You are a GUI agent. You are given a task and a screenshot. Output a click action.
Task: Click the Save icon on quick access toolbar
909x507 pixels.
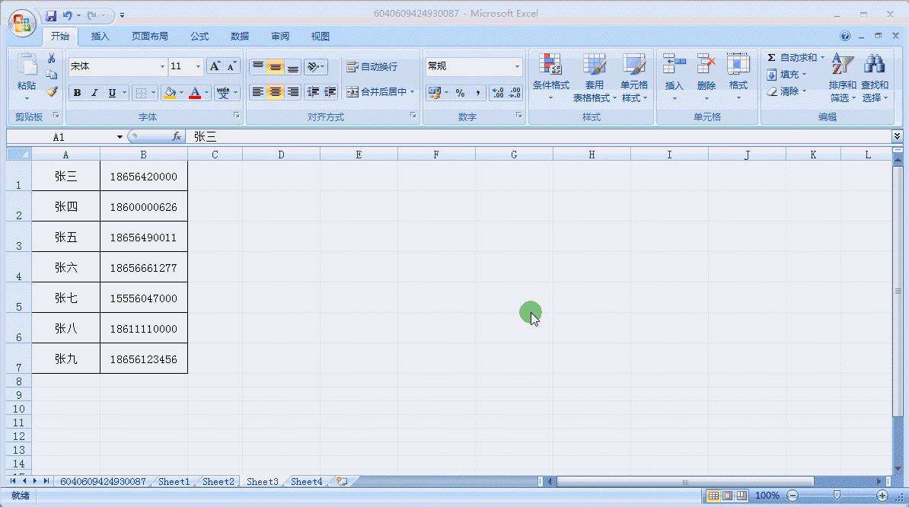click(x=50, y=14)
